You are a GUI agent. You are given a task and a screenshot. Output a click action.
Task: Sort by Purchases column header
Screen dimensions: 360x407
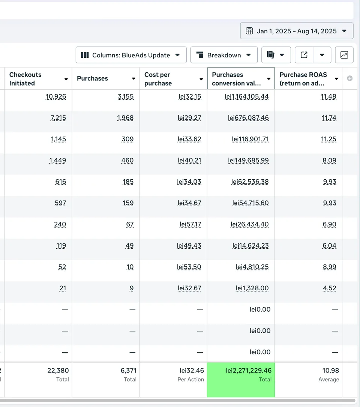click(x=92, y=78)
